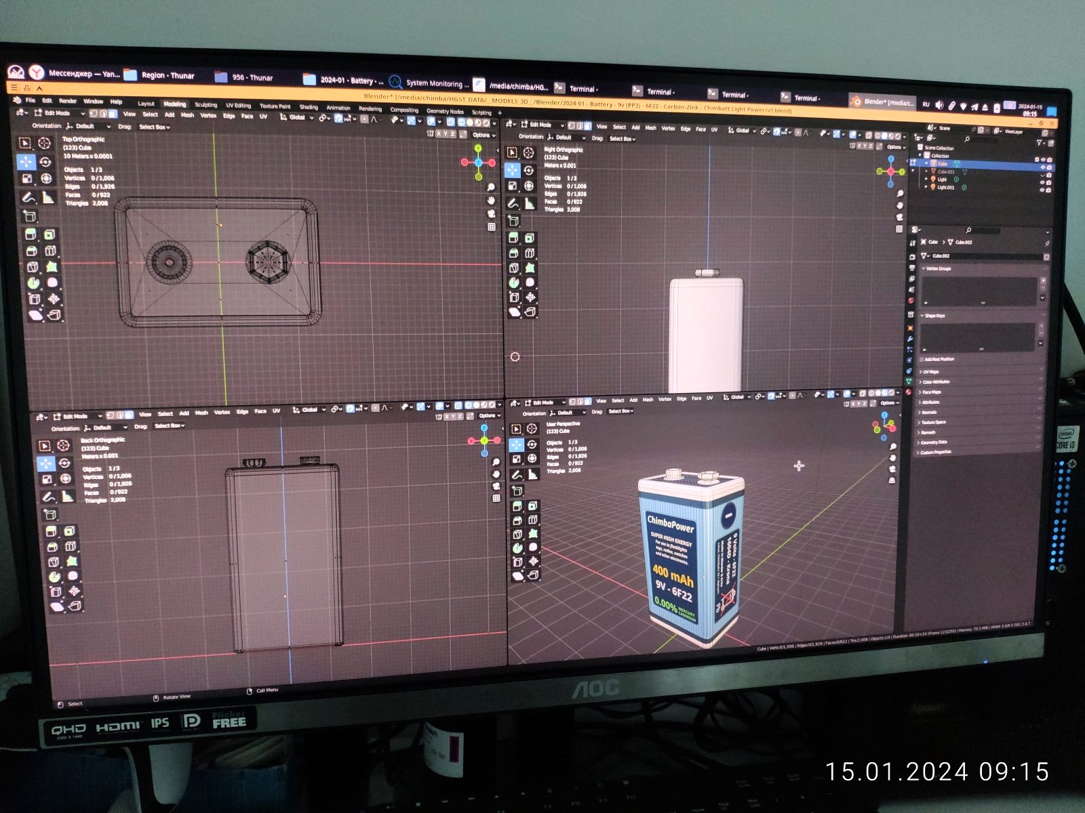Click the RU keyboard layout indicator

pos(926,104)
